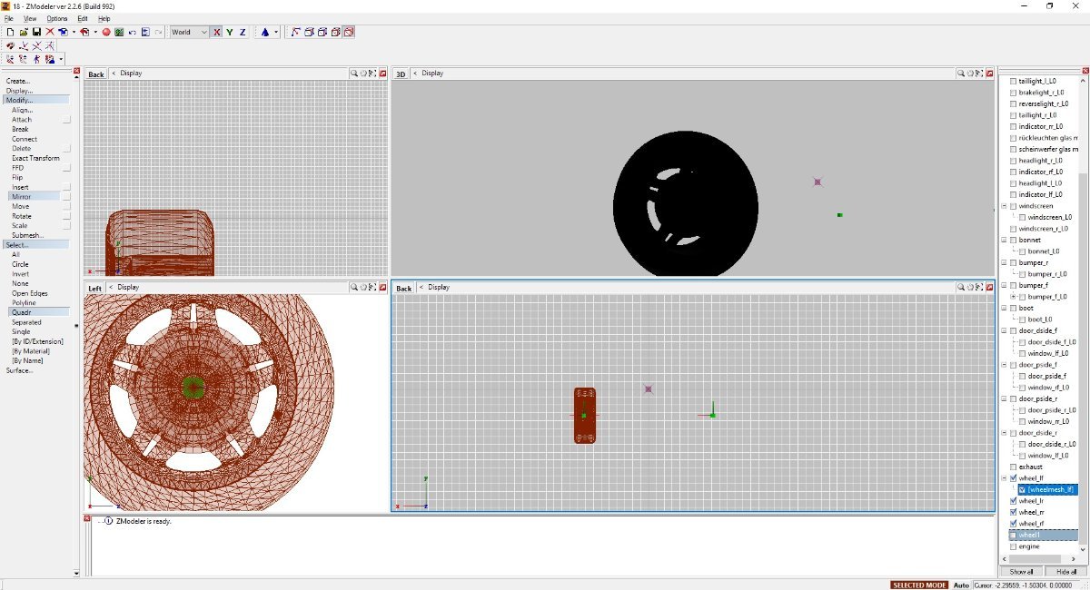
Task: Click the New file icon in toolbar
Action: 10,32
